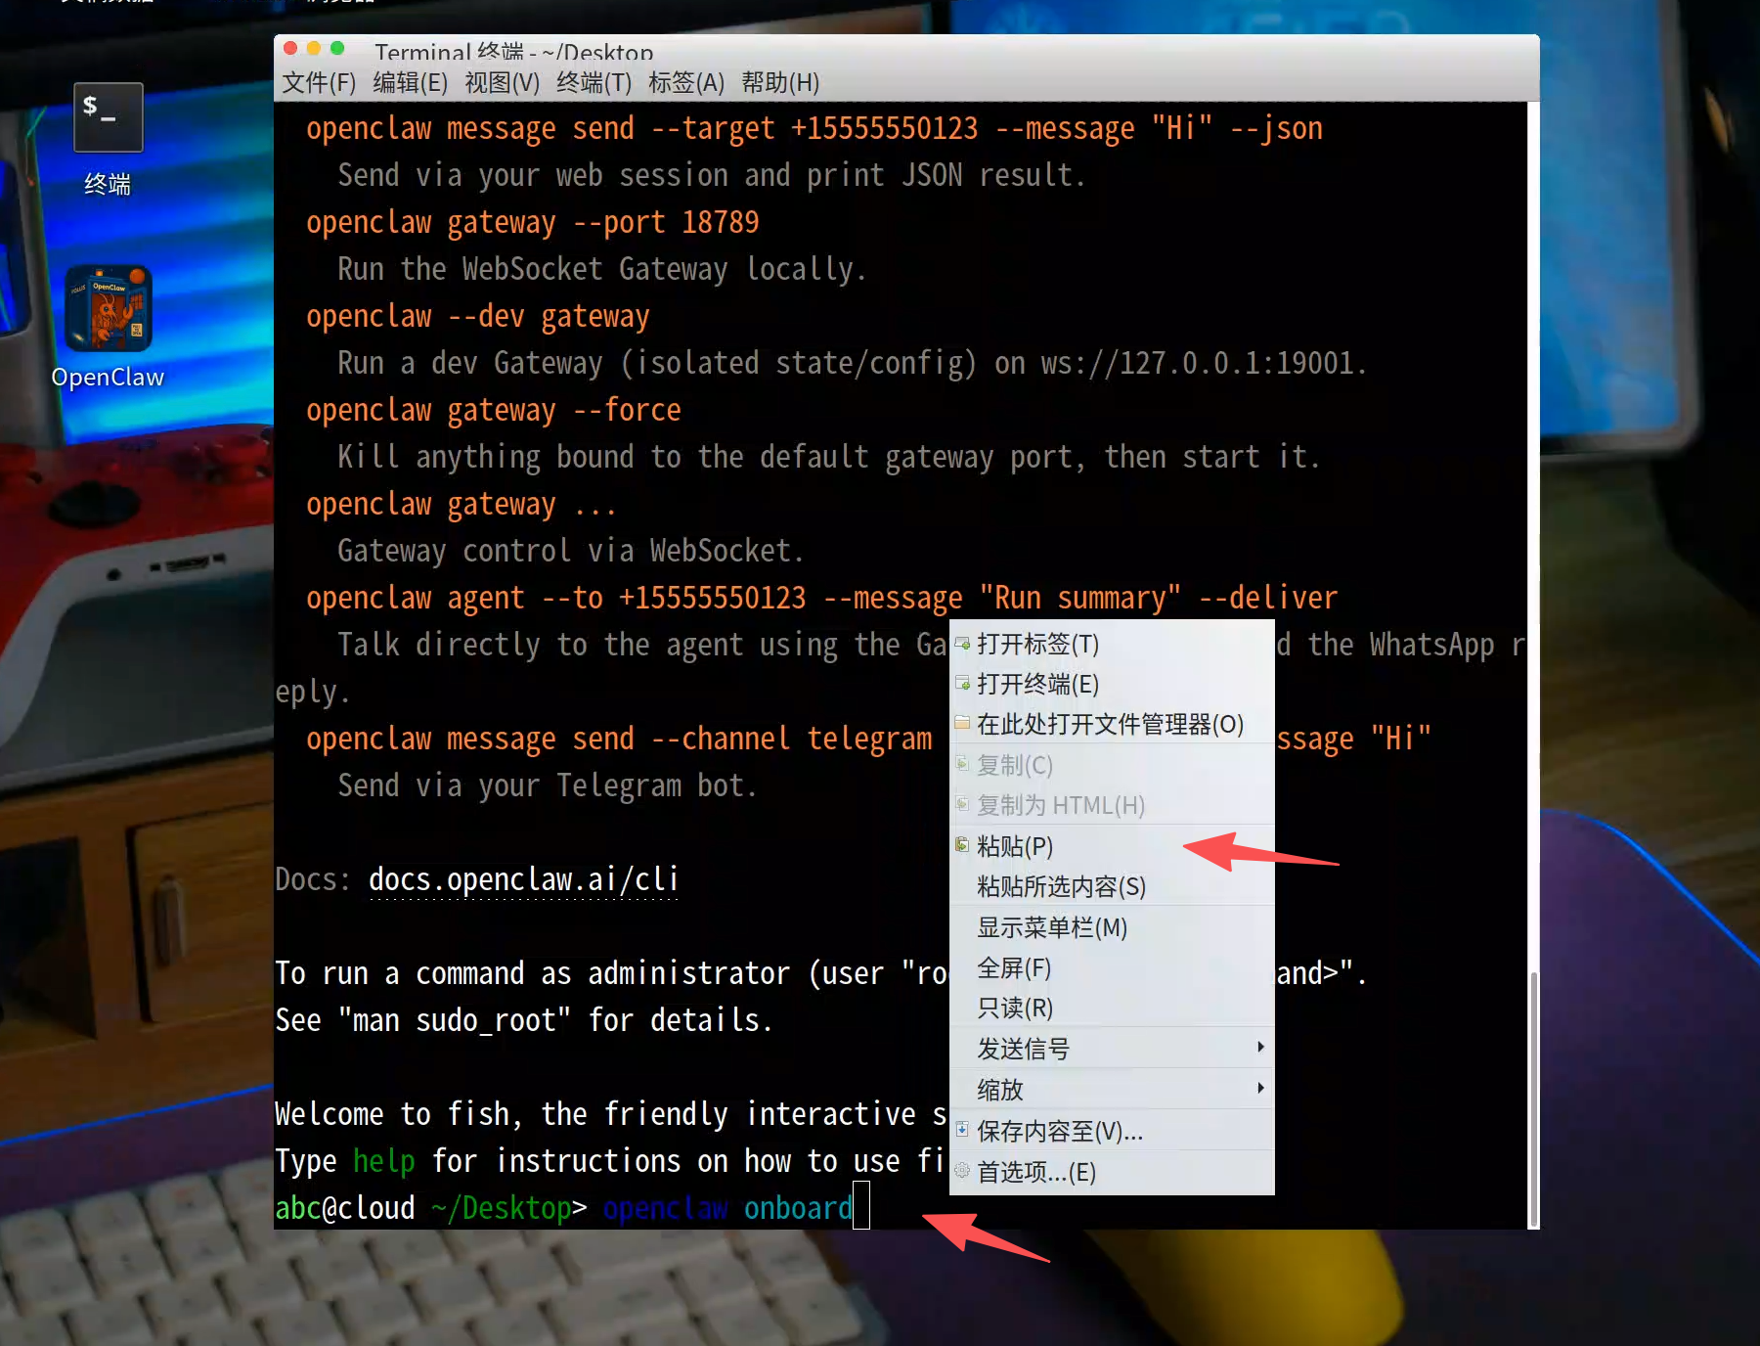
Task: Click the gear icon beside 首选项
Action: 963,1170
